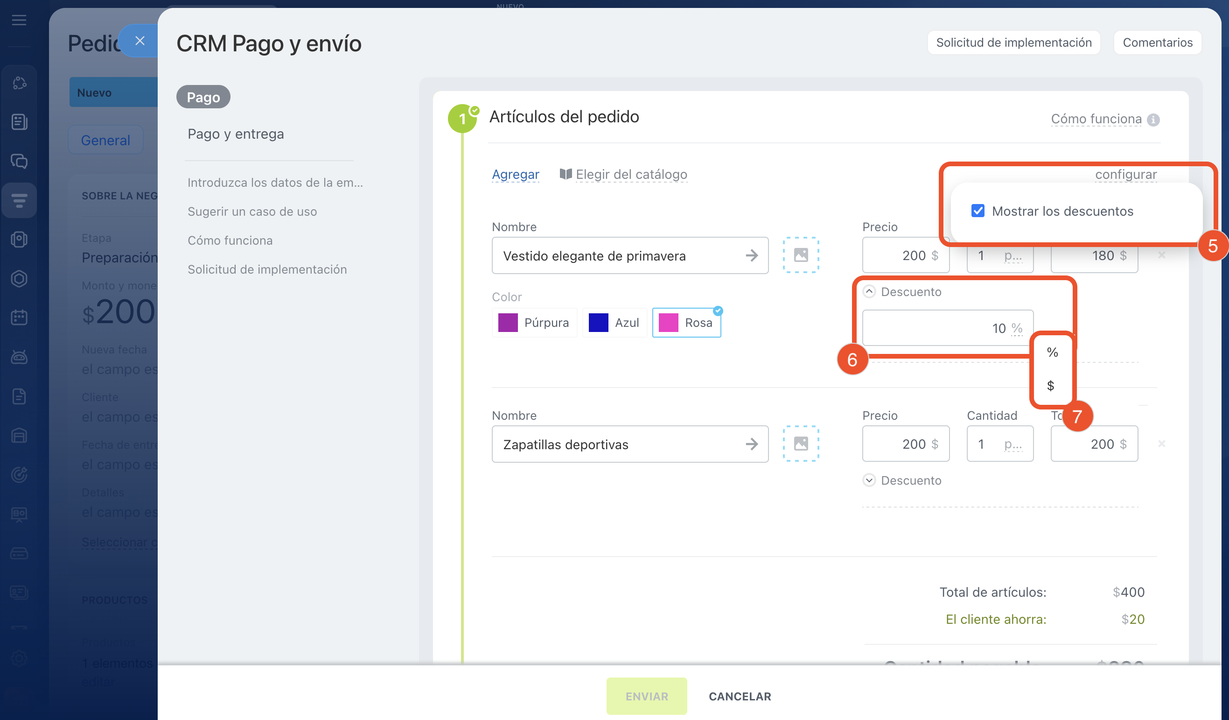Remove the Zapatillas deportivas row

click(x=1162, y=444)
